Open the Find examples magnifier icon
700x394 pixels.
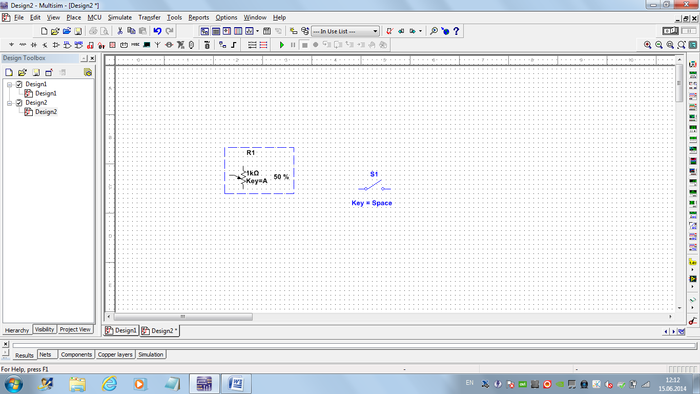click(x=434, y=31)
